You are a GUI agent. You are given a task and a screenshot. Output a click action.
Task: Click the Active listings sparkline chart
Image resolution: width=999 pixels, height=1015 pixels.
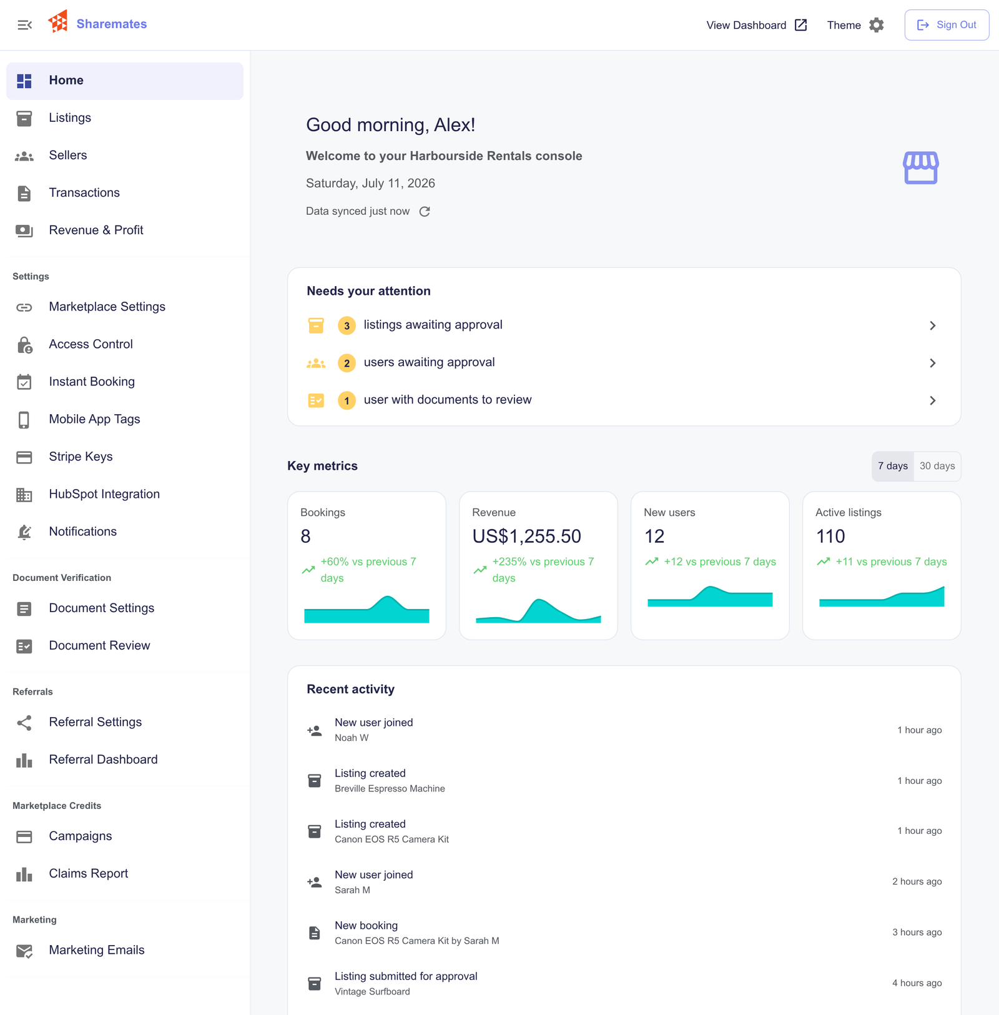[x=882, y=597]
